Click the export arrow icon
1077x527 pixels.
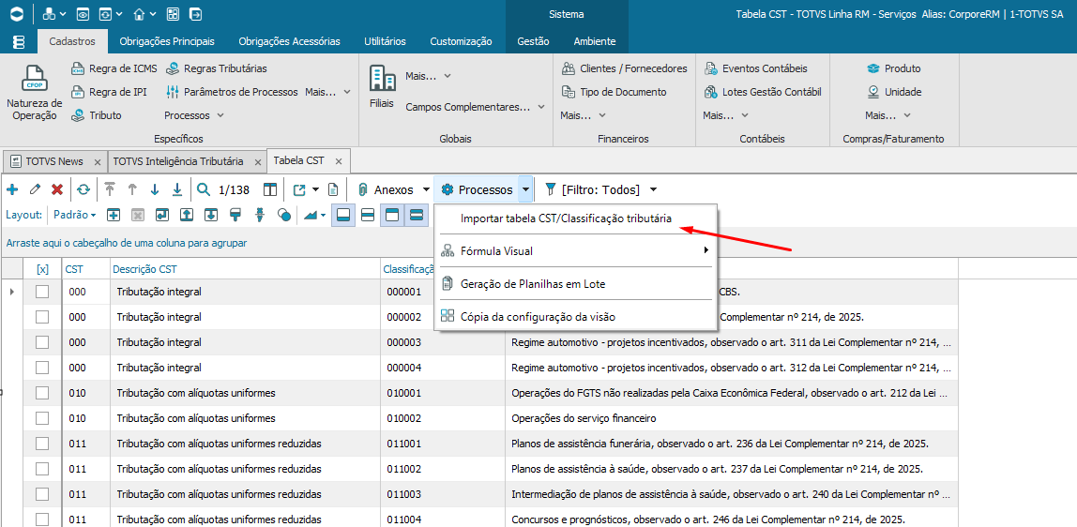click(x=299, y=189)
